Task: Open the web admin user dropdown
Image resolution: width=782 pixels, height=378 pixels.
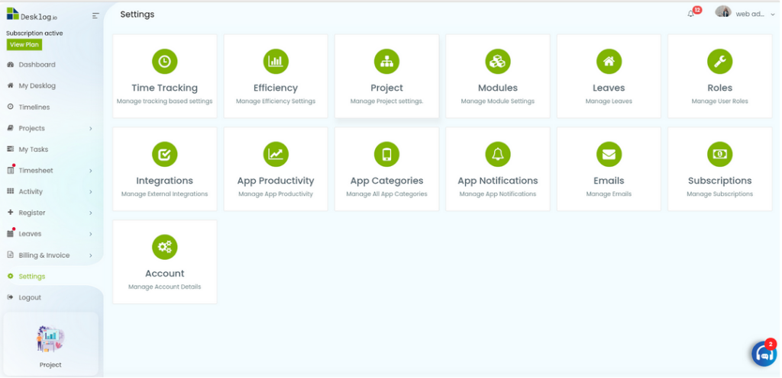Action: [x=745, y=14]
